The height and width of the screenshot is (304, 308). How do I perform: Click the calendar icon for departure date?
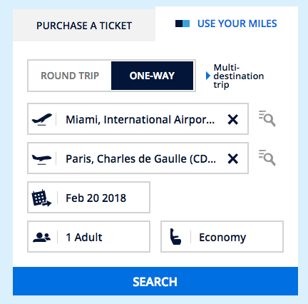click(x=41, y=198)
